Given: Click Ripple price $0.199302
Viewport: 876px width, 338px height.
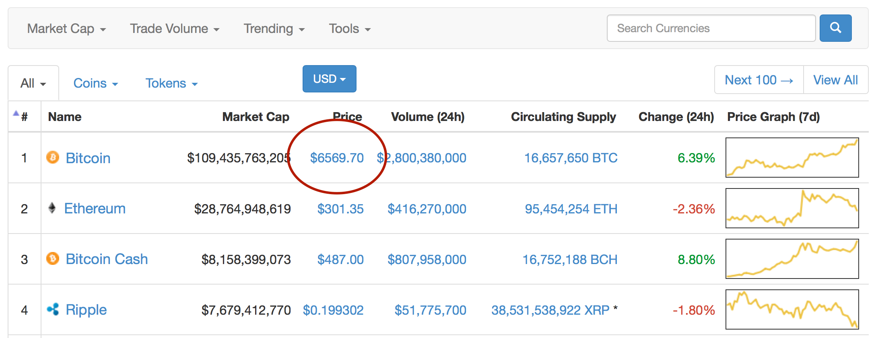Looking at the screenshot, I should point(333,310).
